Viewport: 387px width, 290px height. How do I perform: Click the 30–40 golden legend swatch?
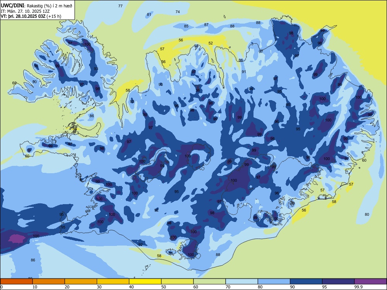(x=113, y=281)
